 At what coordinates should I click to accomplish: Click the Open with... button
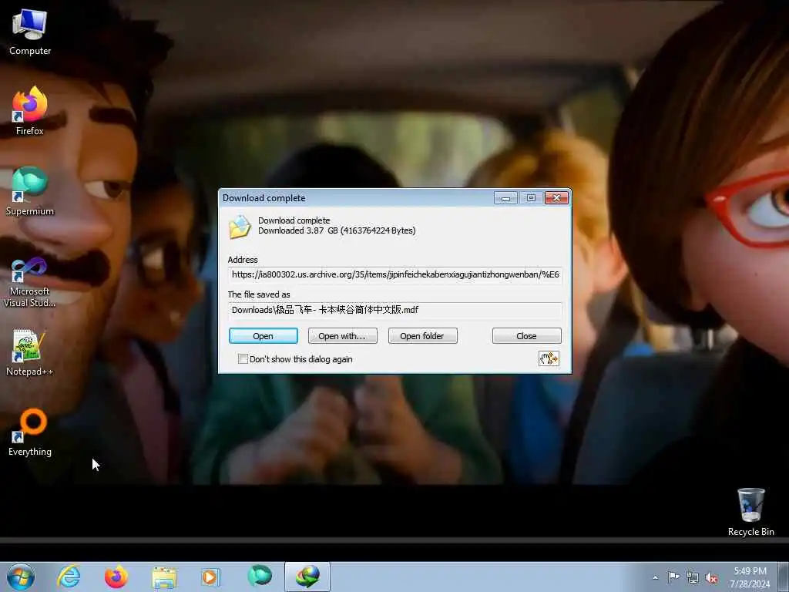click(342, 336)
